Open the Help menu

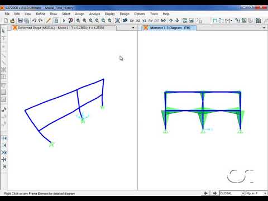coord(166,14)
